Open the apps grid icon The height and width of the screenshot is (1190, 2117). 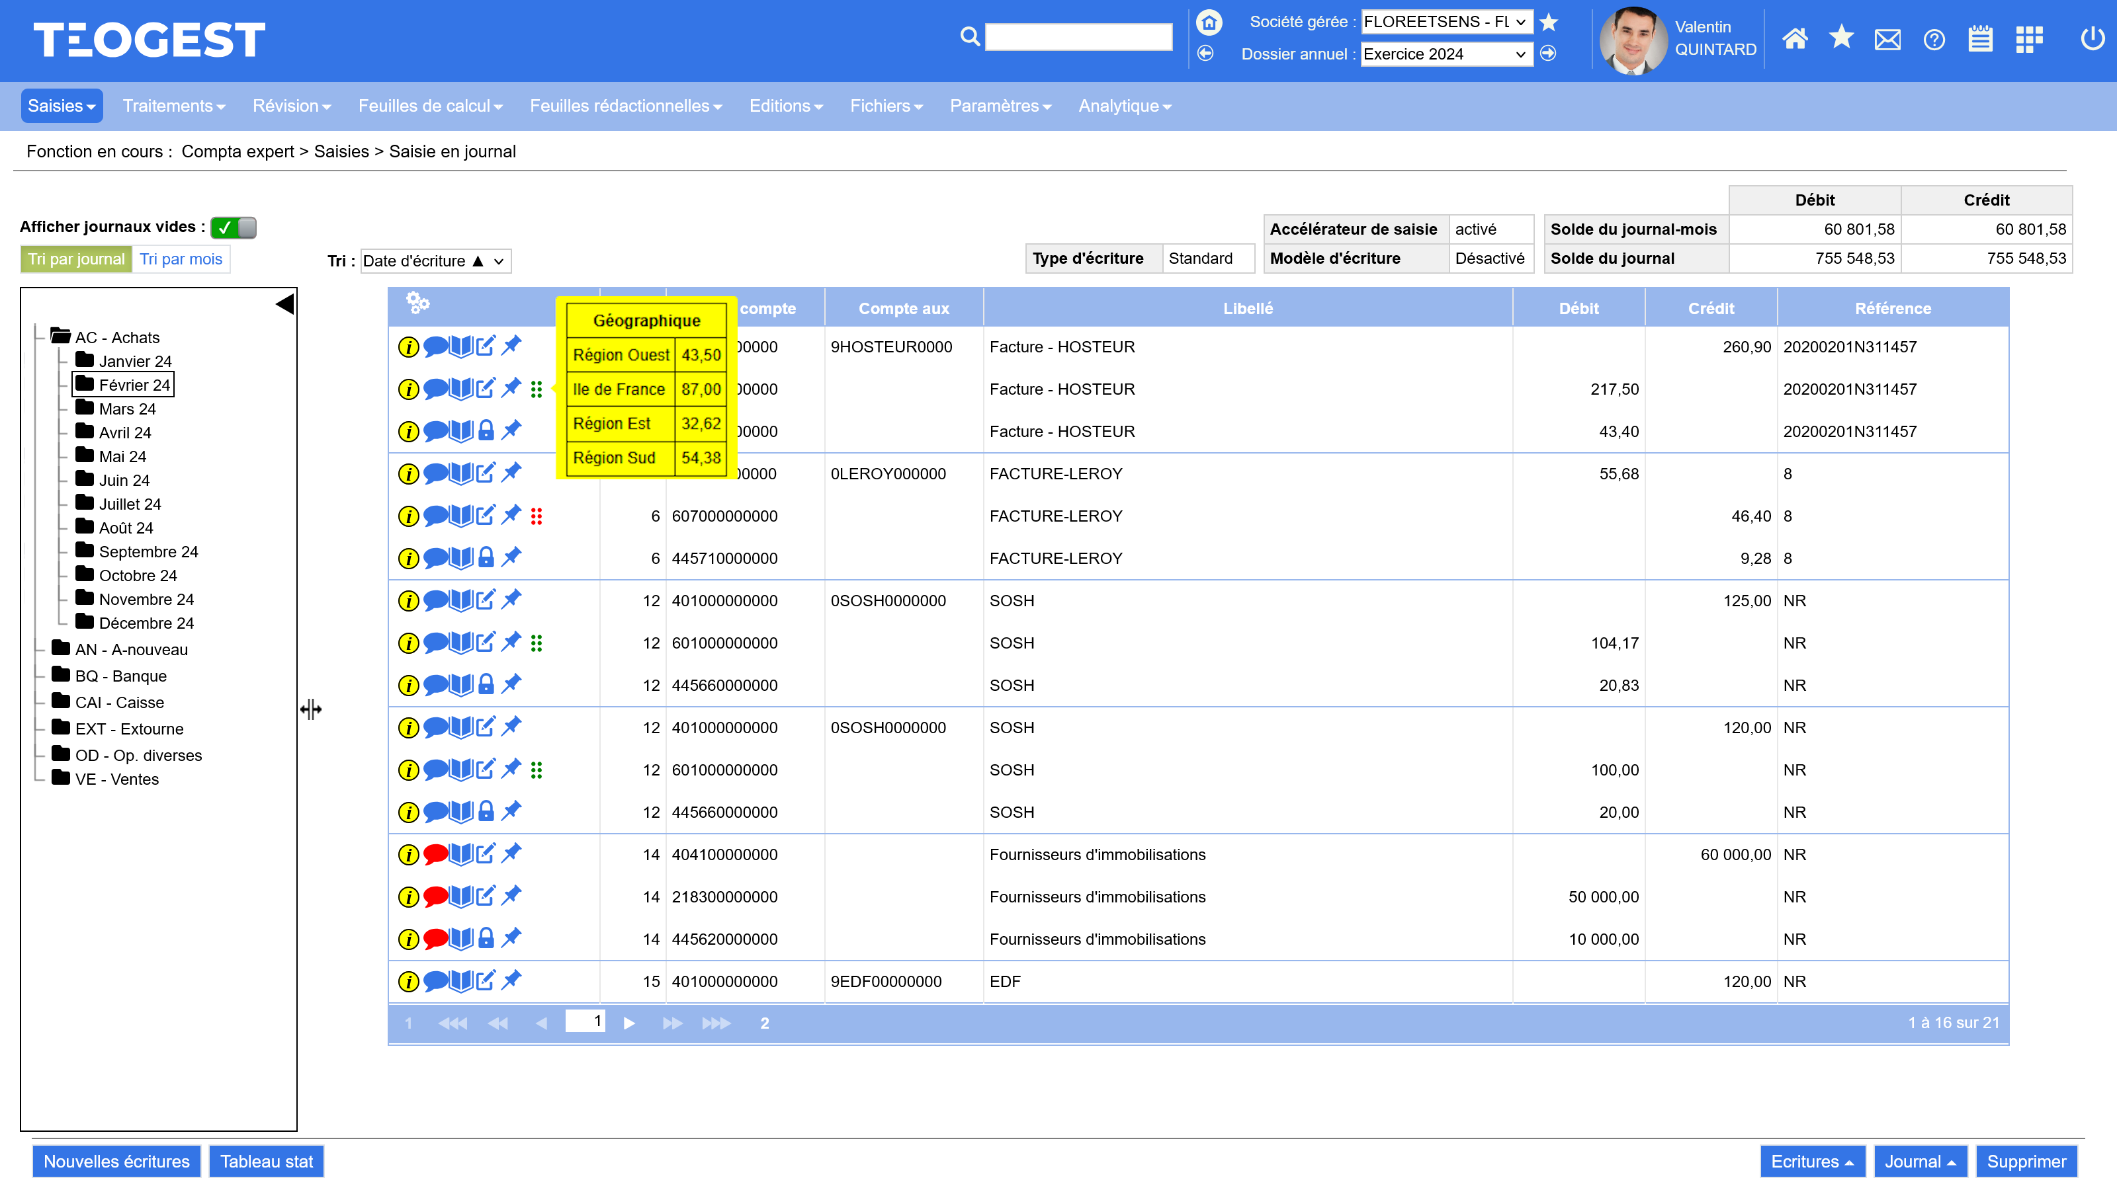[2029, 38]
